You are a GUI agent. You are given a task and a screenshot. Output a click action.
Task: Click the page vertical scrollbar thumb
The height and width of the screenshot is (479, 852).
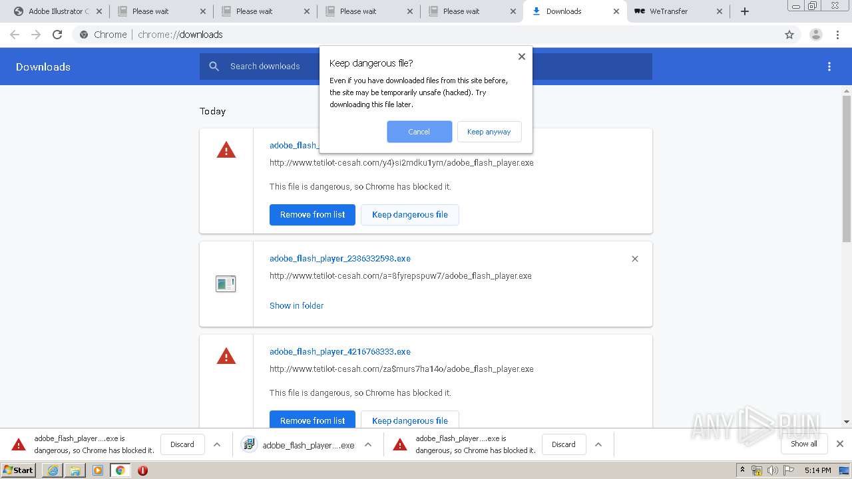847,169
